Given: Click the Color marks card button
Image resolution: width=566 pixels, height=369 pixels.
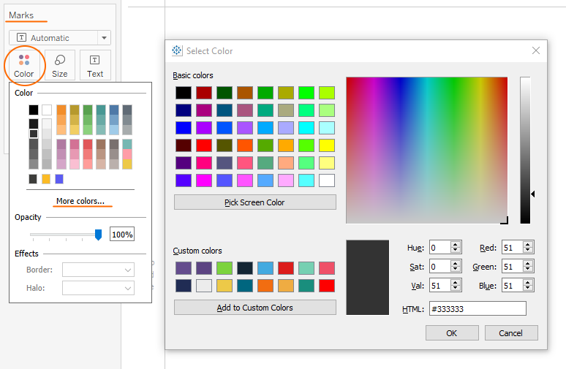Looking at the screenshot, I should click(x=24, y=64).
